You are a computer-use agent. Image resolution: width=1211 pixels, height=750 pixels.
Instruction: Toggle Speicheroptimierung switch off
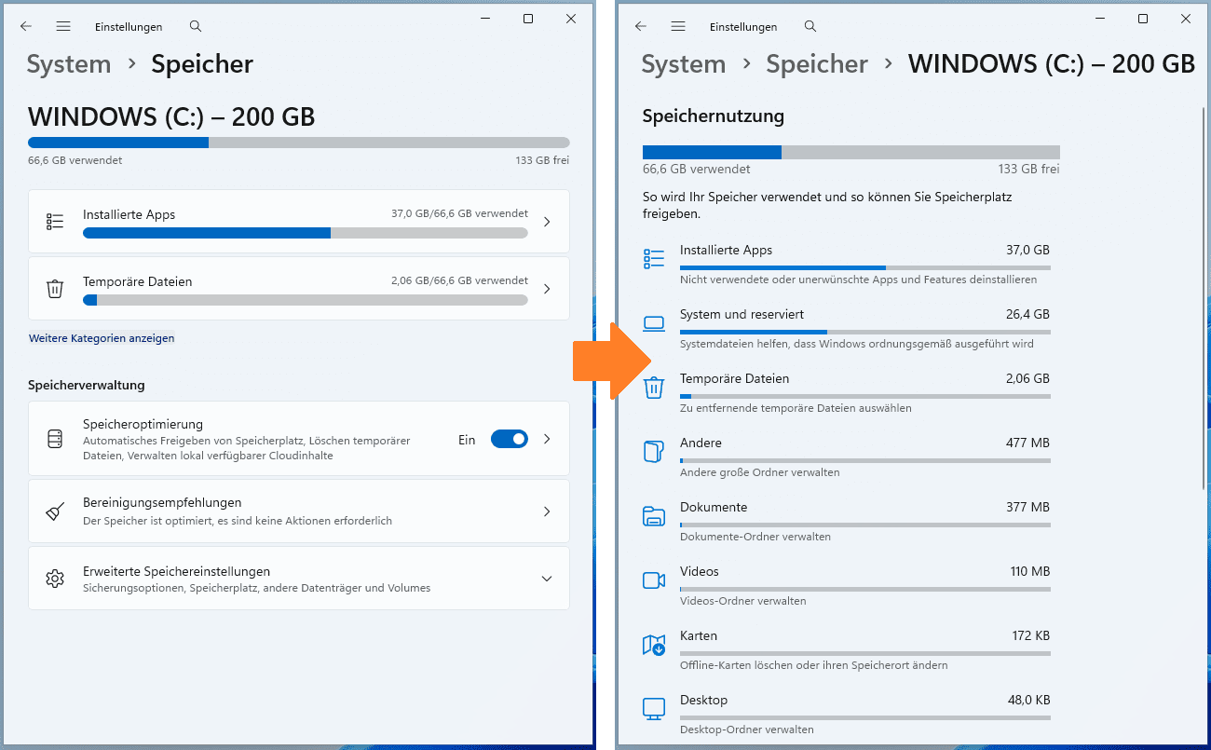tap(510, 439)
